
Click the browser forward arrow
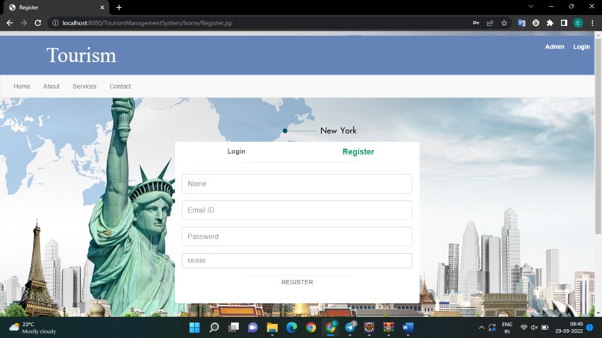[x=24, y=23]
